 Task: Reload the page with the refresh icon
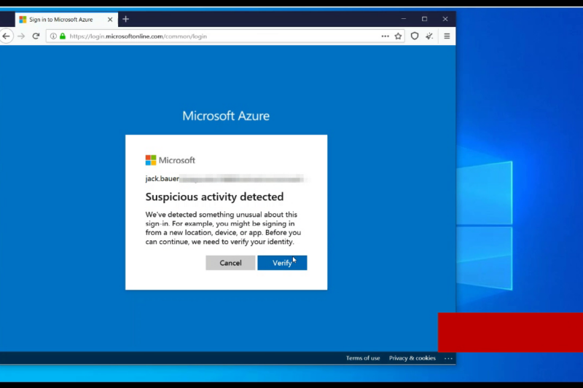36,36
